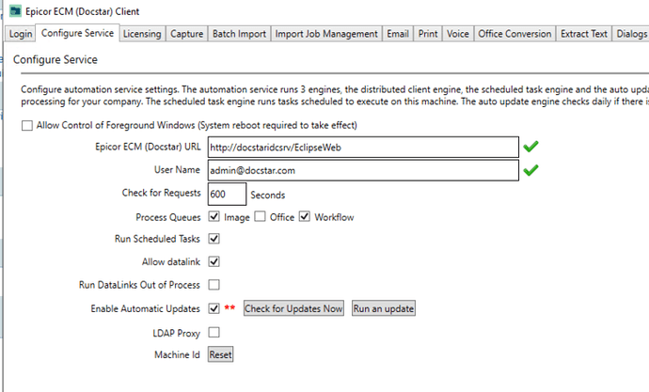Image resolution: width=649 pixels, height=392 pixels.
Task: Click the green checkmark beside User Name field
Action: pyautogui.click(x=530, y=170)
